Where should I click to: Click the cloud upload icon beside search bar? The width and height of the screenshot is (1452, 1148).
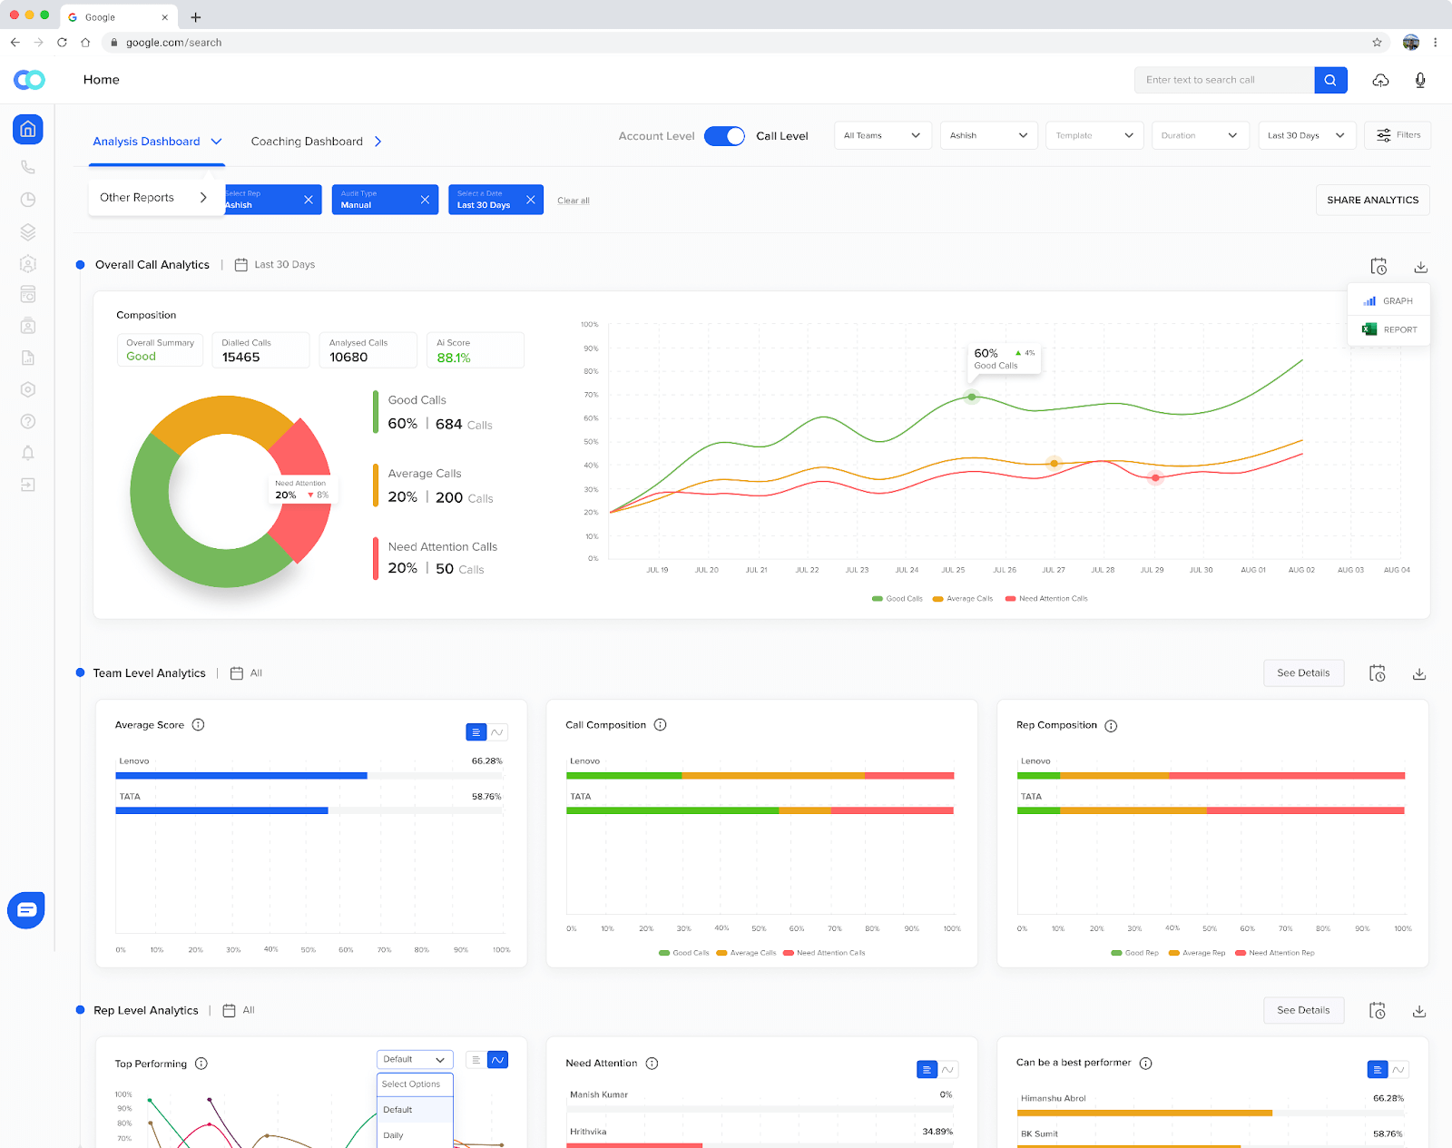point(1380,81)
